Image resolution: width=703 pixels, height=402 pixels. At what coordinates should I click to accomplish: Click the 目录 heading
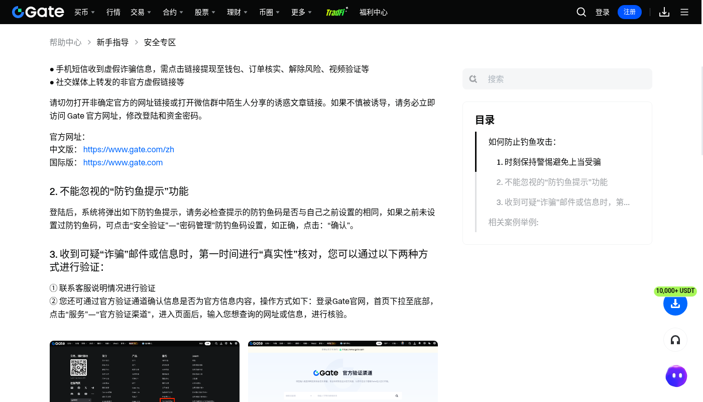coord(485,120)
